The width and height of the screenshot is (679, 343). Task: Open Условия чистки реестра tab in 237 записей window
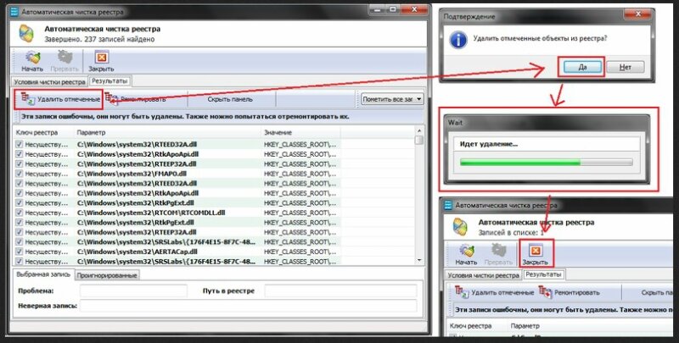[x=49, y=81]
